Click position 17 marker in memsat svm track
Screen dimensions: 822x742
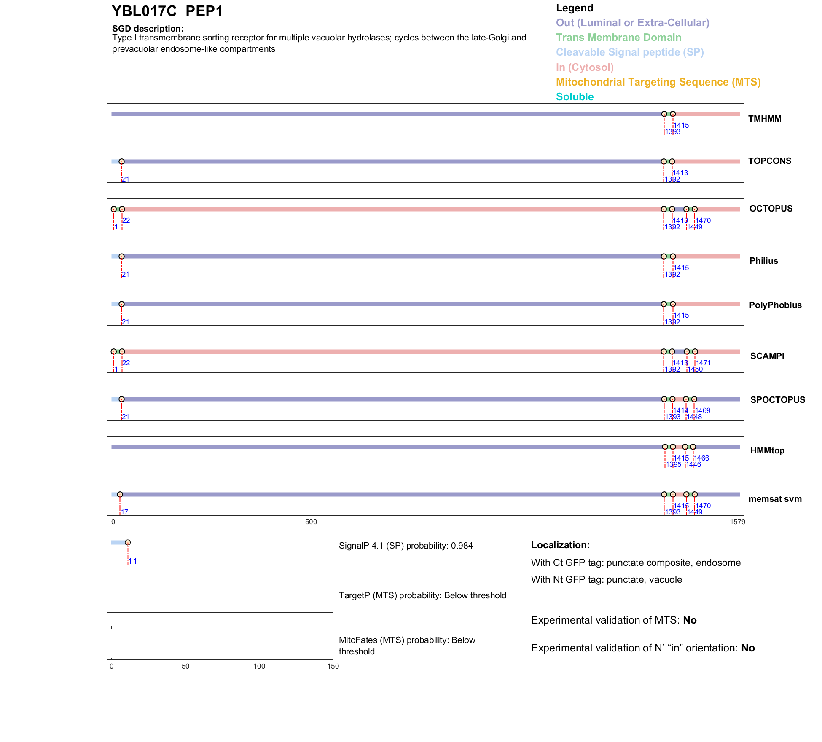tap(120, 494)
